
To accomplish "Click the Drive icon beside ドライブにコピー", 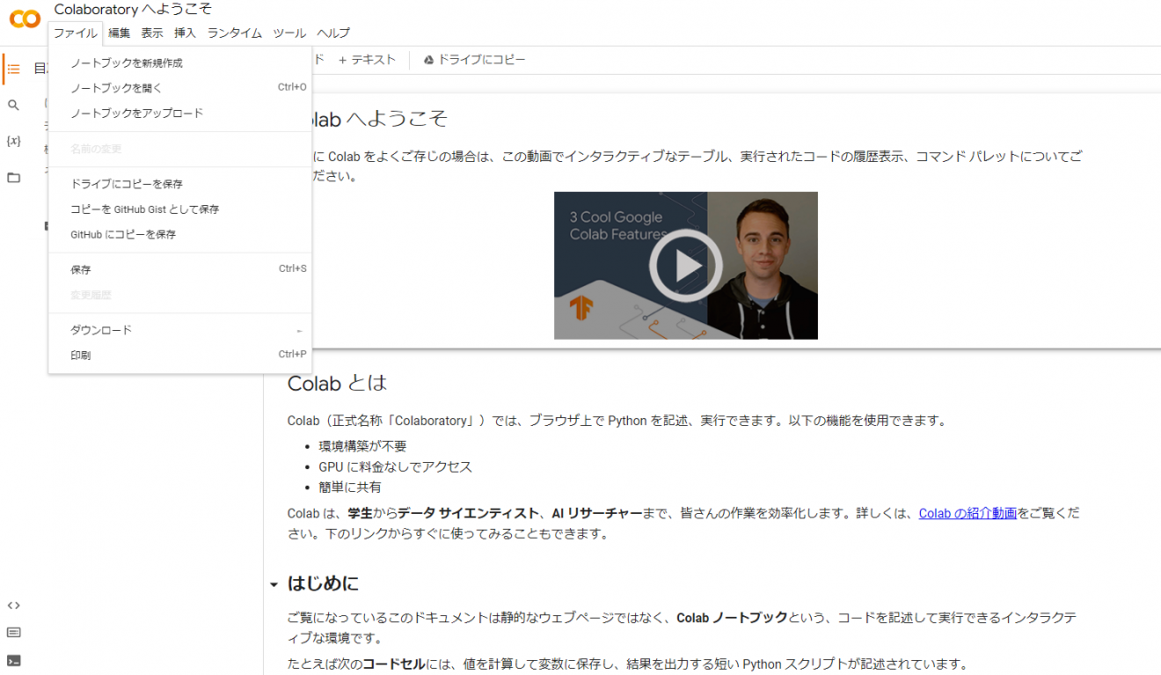I will point(427,60).
